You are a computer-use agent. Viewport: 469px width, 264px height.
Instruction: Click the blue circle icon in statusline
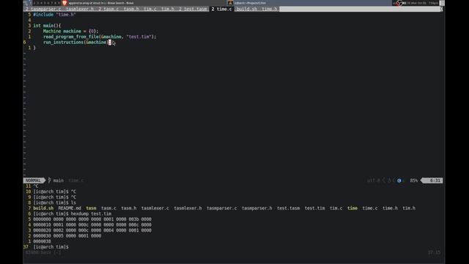point(399,180)
